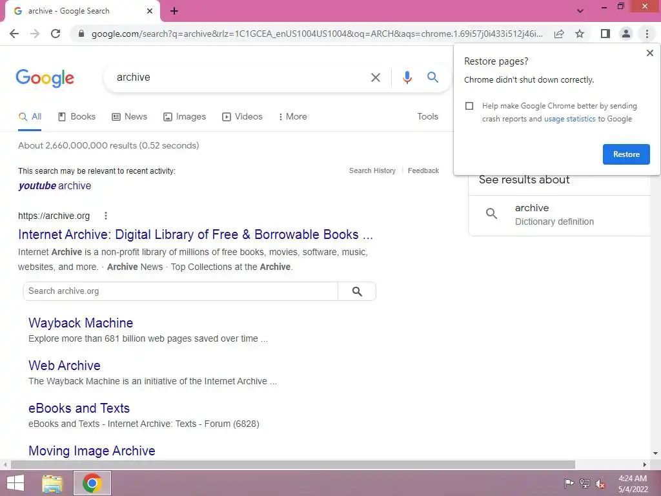Viewport: 661px width, 496px height.
Task: Open File Explorer from the taskbar
Action: click(x=52, y=483)
